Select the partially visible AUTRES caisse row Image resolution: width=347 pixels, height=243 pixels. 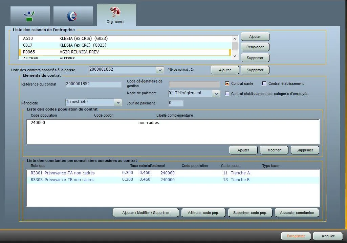tap(125, 58)
